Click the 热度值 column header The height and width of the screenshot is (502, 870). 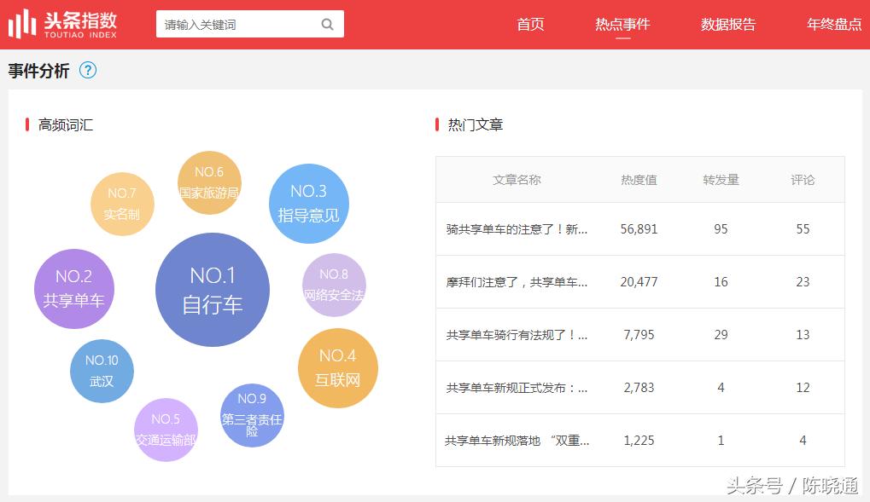coord(639,180)
